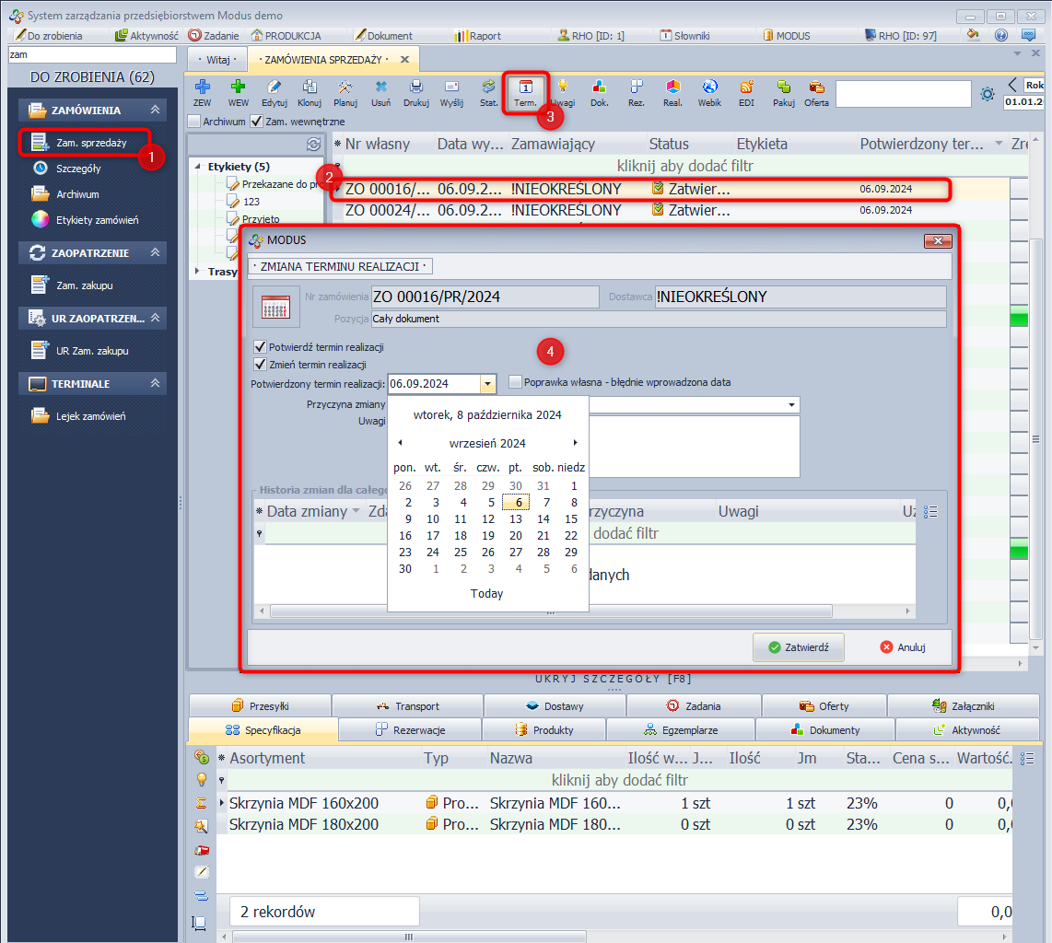The image size is (1052, 943).
Task: Open the Przyczyna zmiany dropdown
Action: click(791, 405)
